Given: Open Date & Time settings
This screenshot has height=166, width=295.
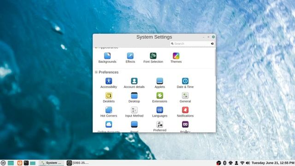Looking at the screenshot, I should click(x=185, y=83).
